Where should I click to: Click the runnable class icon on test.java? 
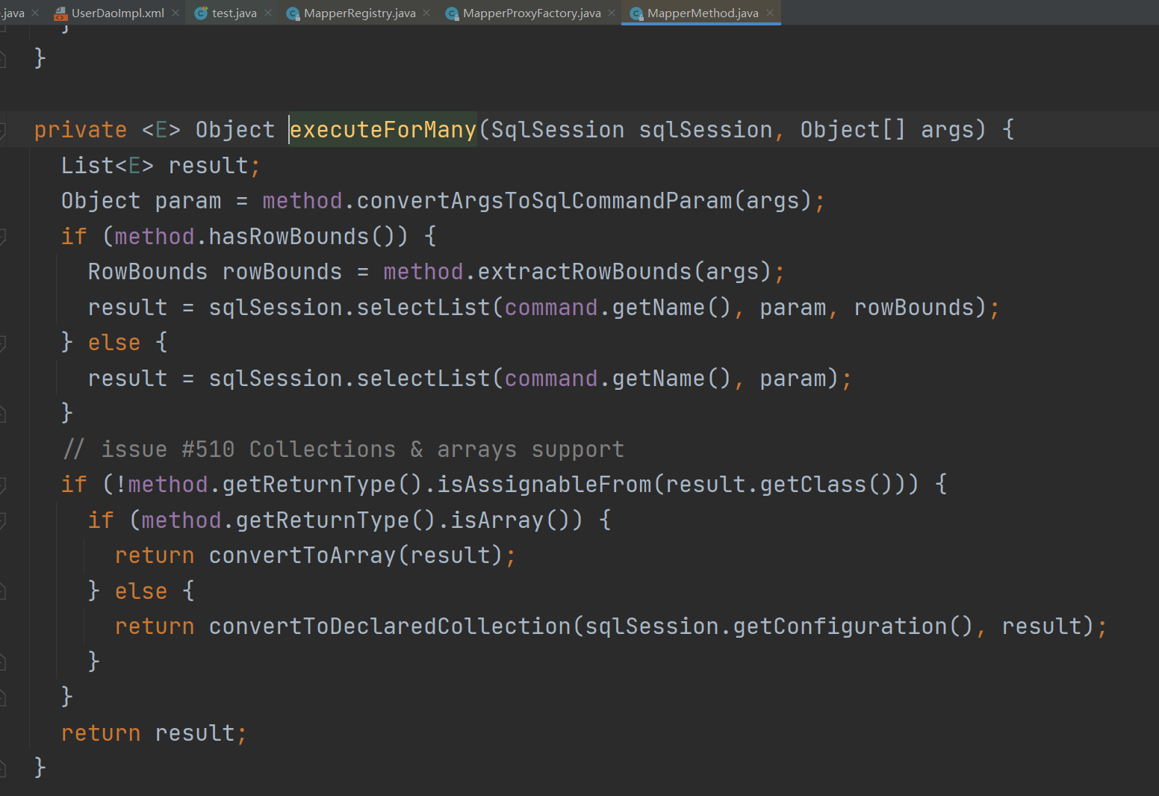(200, 13)
